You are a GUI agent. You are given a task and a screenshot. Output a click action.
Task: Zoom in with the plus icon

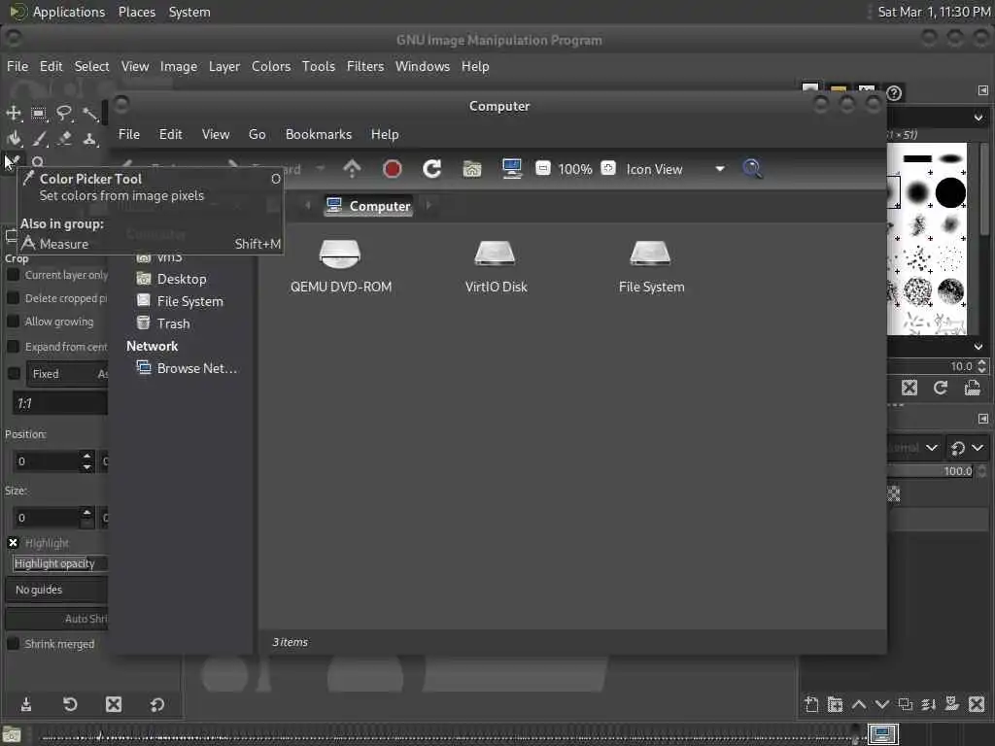point(608,168)
